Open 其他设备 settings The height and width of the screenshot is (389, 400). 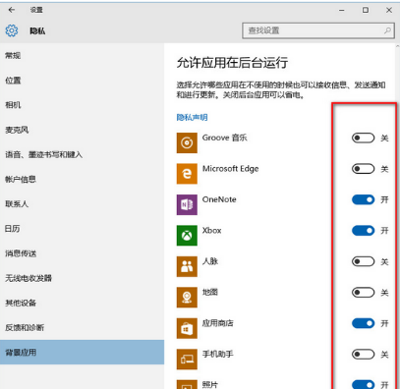point(82,303)
